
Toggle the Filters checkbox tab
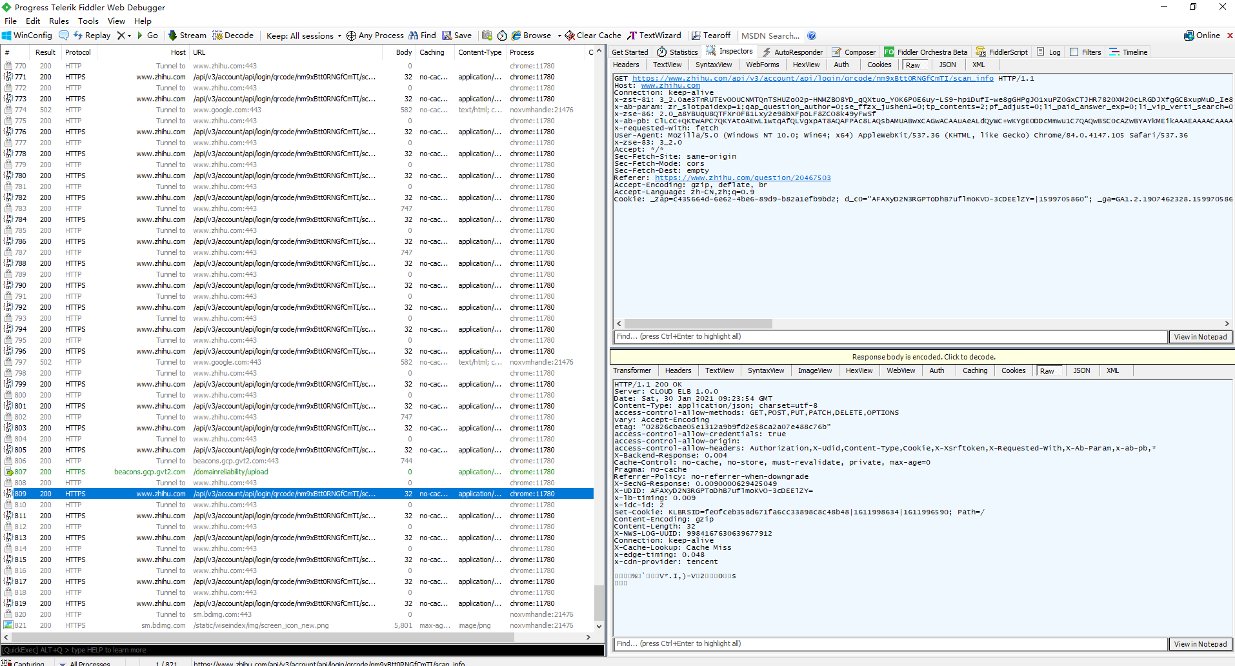coord(1085,52)
